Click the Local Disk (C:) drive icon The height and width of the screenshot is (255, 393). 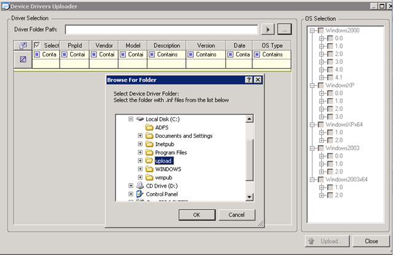point(140,119)
